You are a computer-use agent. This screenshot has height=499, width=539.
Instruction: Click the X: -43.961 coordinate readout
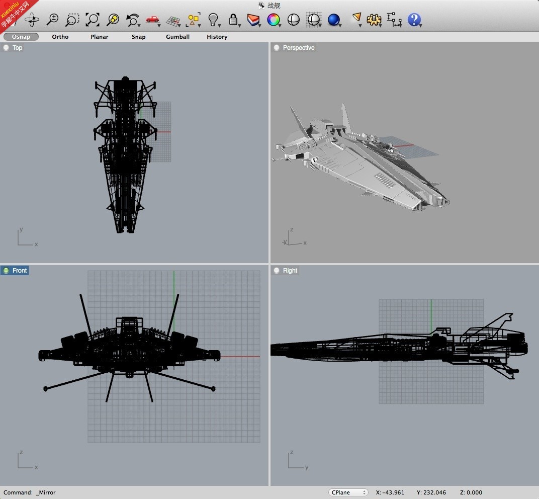click(x=390, y=492)
